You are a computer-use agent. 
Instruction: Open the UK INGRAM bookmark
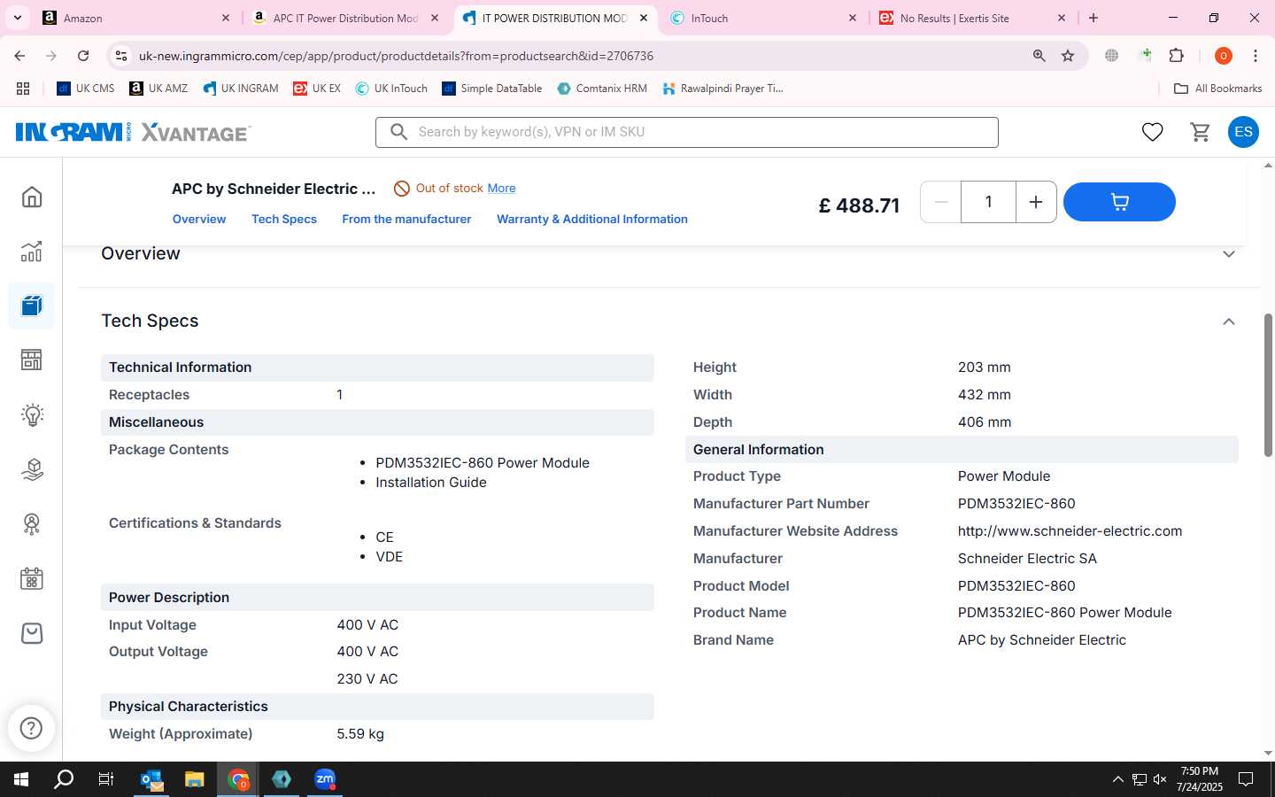241,89
